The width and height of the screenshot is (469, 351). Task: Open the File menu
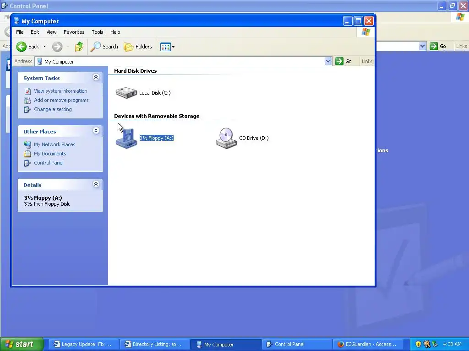[x=20, y=32]
